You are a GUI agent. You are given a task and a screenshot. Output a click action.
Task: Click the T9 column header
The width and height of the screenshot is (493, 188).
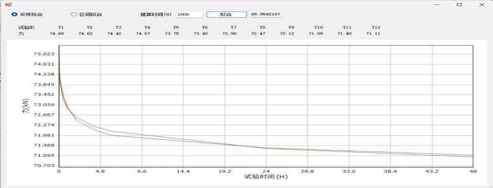tap(291, 27)
